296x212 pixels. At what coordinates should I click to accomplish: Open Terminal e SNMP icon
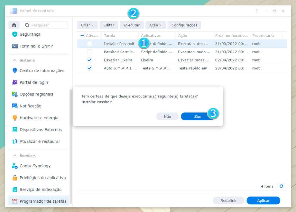[x=15, y=46]
